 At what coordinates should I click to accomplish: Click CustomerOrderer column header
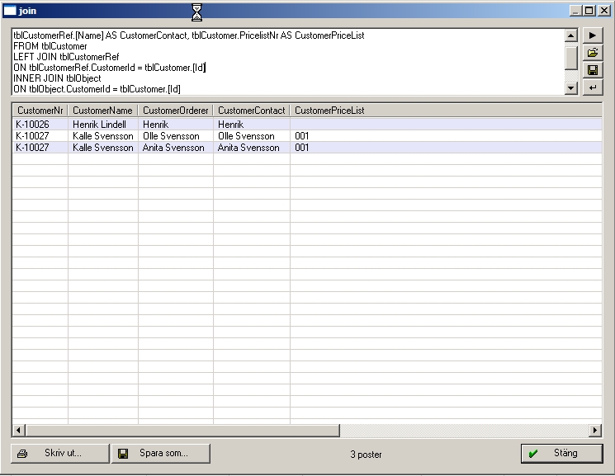175,111
